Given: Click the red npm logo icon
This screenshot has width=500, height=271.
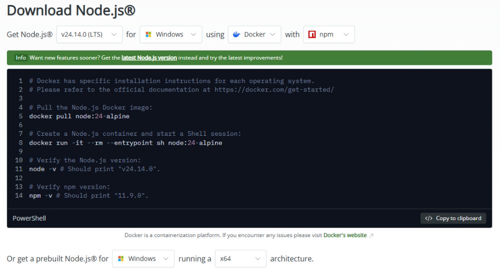Looking at the screenshot, I should pyautogui.click(x=312, y=34).
